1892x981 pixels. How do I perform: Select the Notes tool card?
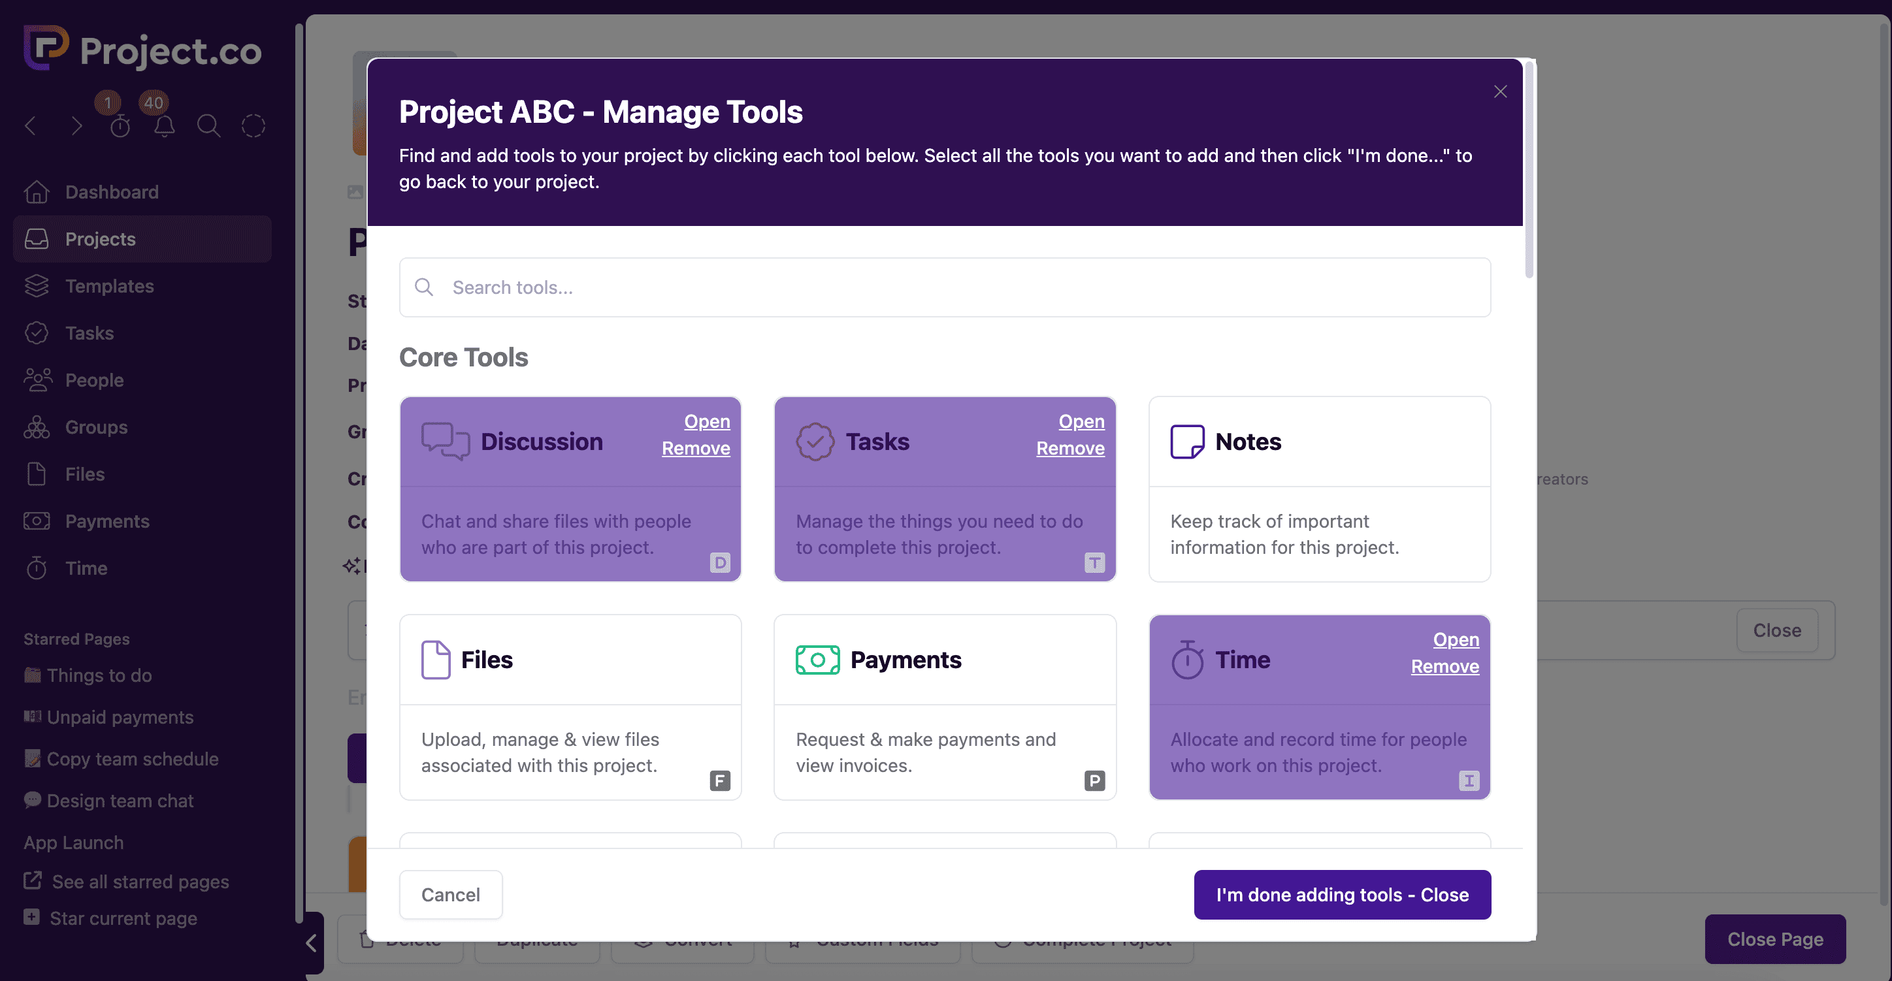[1319, 489]
